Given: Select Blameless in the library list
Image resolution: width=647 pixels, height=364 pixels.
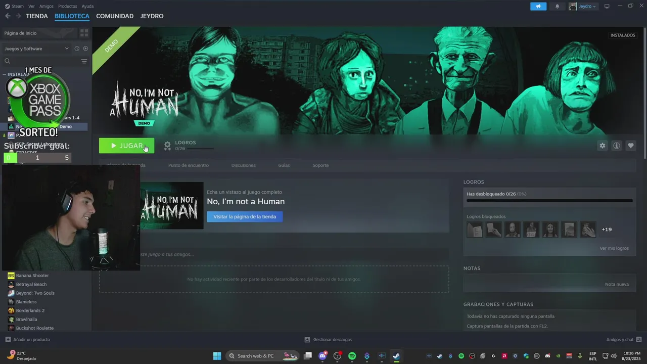Looking at the screenshot, I should 26,302.
